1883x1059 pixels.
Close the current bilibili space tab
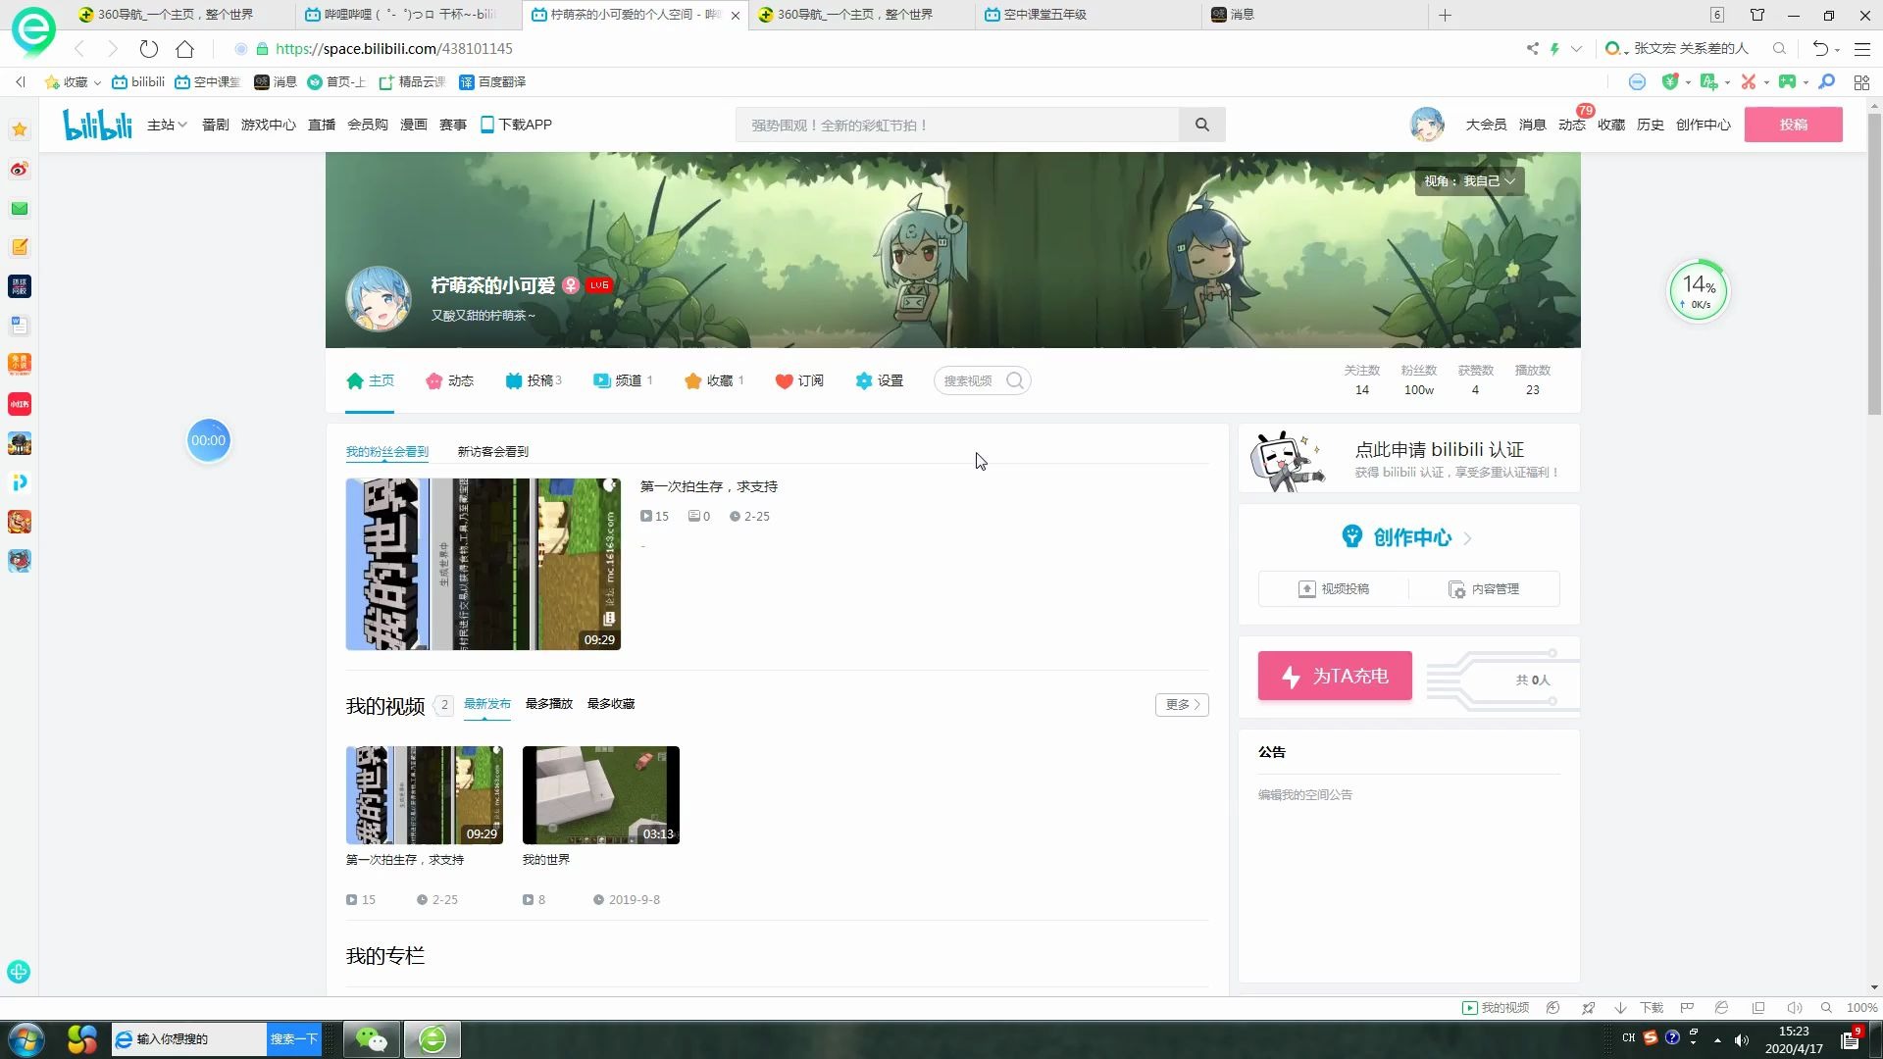pyautogui.click(x=736, y=15)
